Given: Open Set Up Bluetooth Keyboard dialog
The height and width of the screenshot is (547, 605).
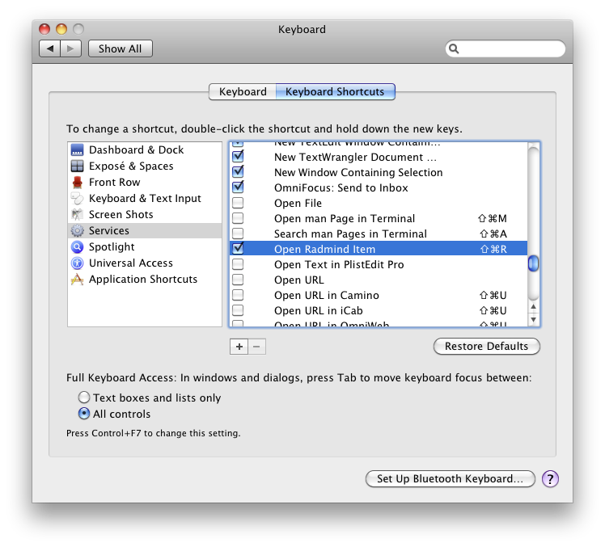Looking at the screenshot, I should tap(450, 479).
